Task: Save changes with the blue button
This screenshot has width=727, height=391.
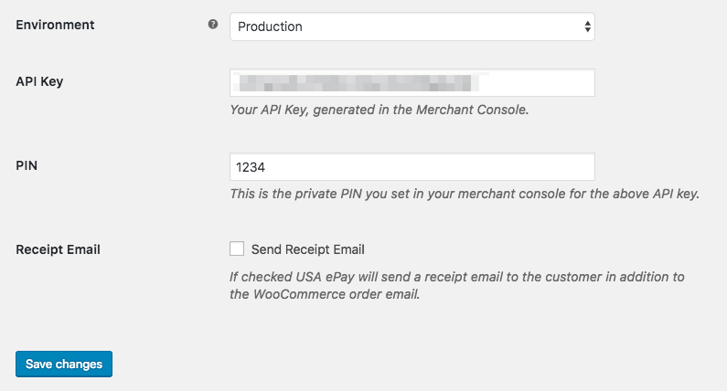Action: click(64, 365)
